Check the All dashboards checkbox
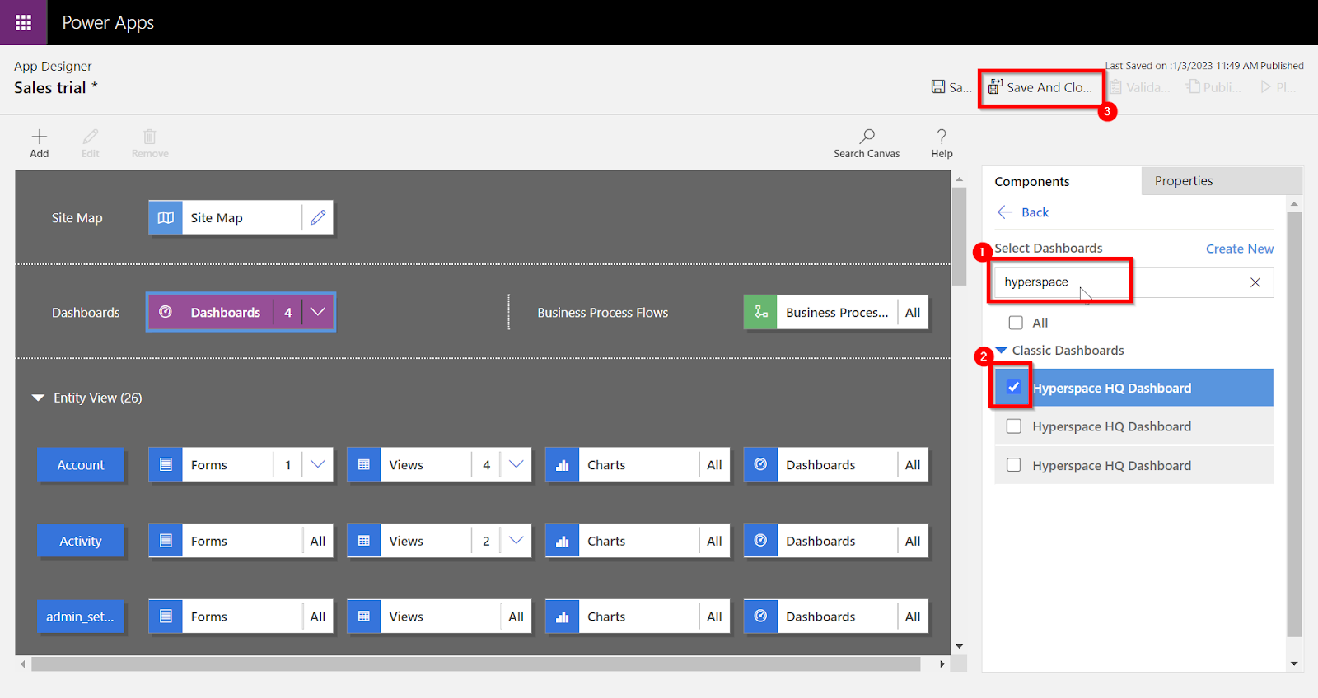The width and height of the screenshot is (1318, 698). tap(1016, 323)
